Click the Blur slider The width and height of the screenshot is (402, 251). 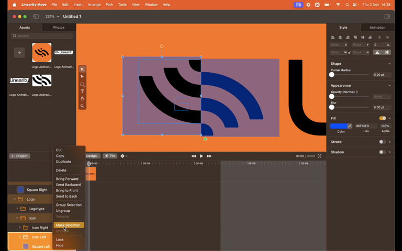(350, 107)
